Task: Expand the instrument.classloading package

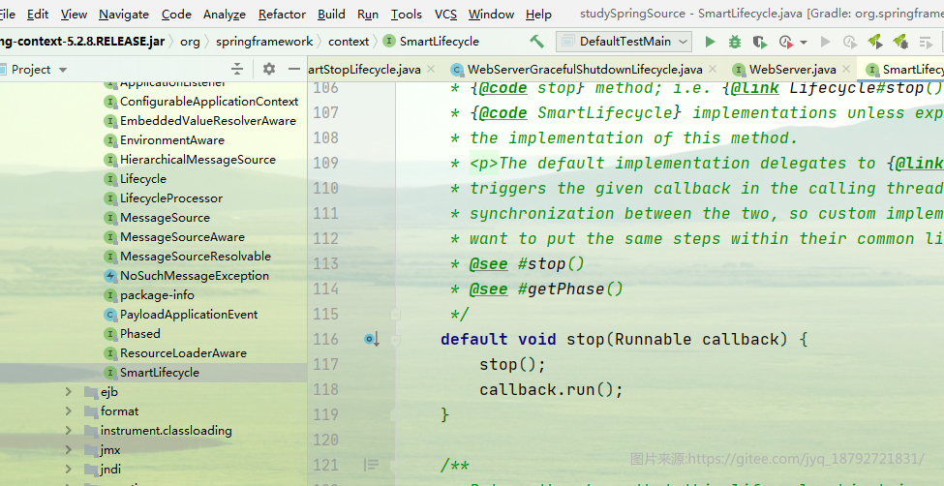Action: tap(69, 431)
